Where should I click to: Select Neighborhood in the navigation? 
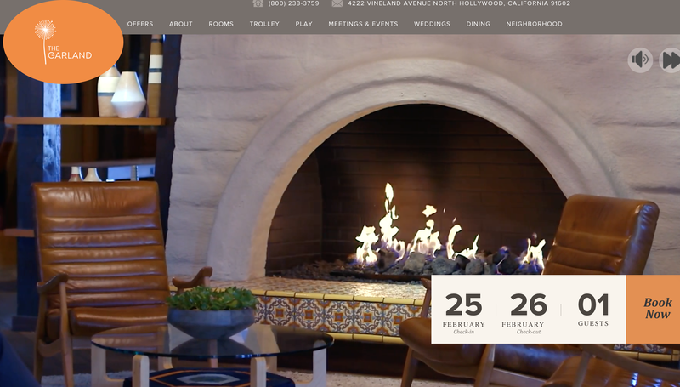[535, 24]
